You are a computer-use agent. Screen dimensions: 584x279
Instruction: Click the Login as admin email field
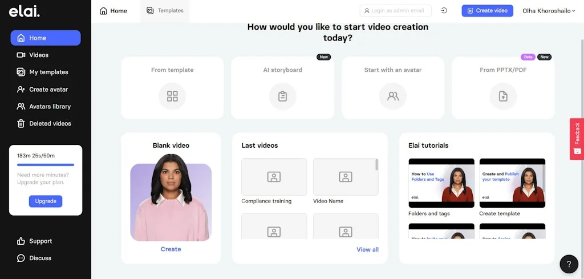pos(396,11)
